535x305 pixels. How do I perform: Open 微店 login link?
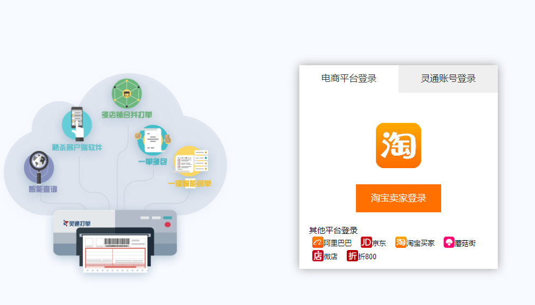pyautogui.click(x=330, y=257)
